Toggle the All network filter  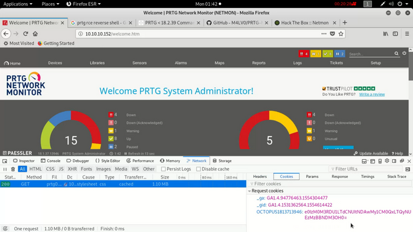22,169
